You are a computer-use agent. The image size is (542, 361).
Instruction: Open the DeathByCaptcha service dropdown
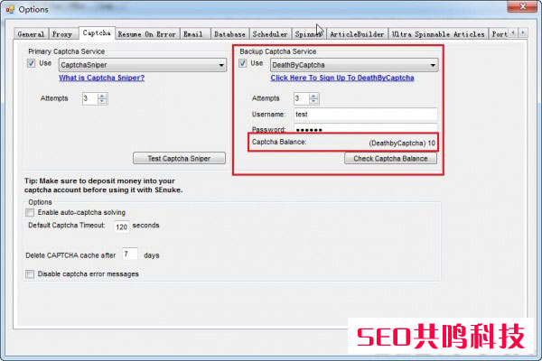point(354,65)
